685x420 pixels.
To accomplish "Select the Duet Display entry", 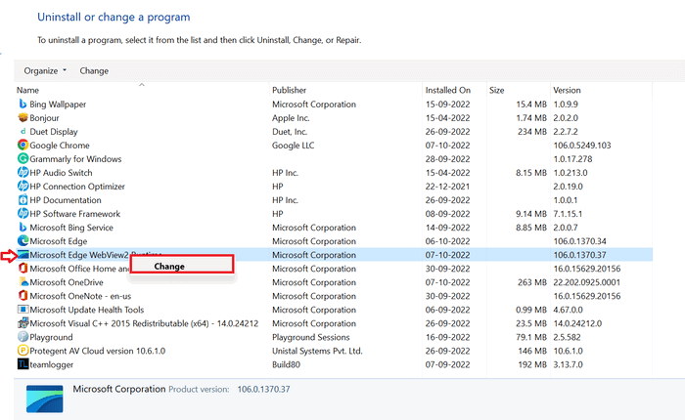I will point(334,131).
